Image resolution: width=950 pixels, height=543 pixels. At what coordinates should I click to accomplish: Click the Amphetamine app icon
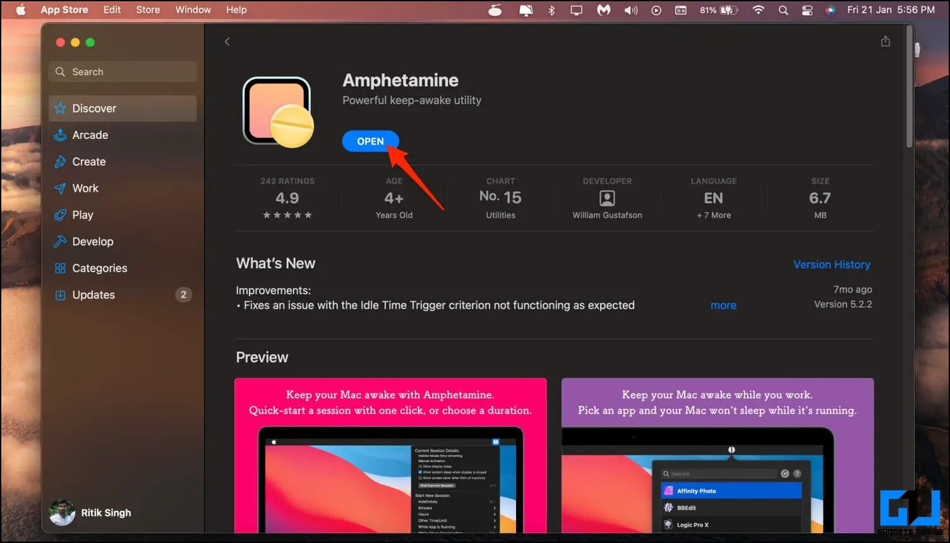[x=278, y=112]
